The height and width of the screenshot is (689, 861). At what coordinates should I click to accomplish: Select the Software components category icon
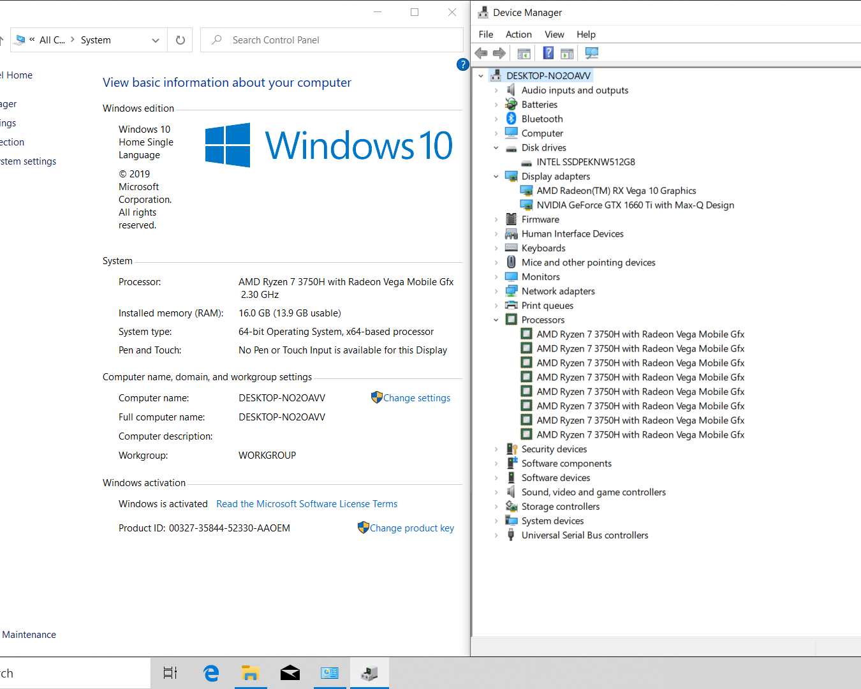coord(511,463)
